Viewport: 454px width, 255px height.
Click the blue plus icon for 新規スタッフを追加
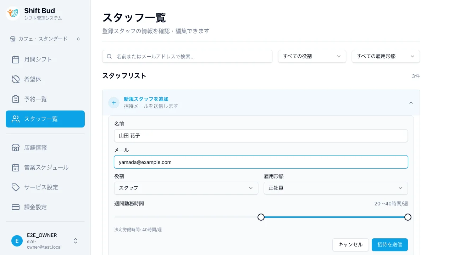[x=113, y=103]
